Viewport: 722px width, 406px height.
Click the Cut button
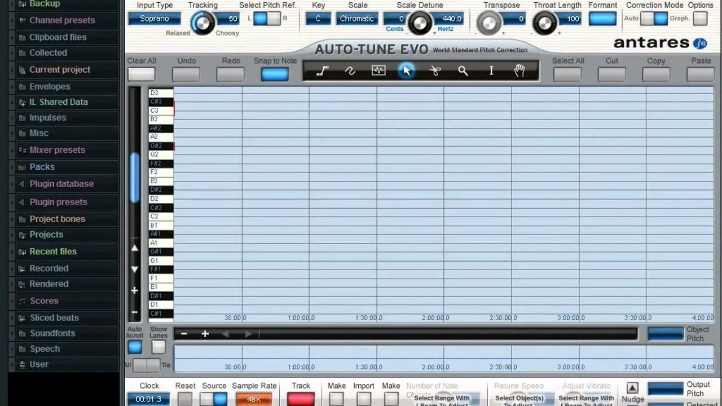611,74
